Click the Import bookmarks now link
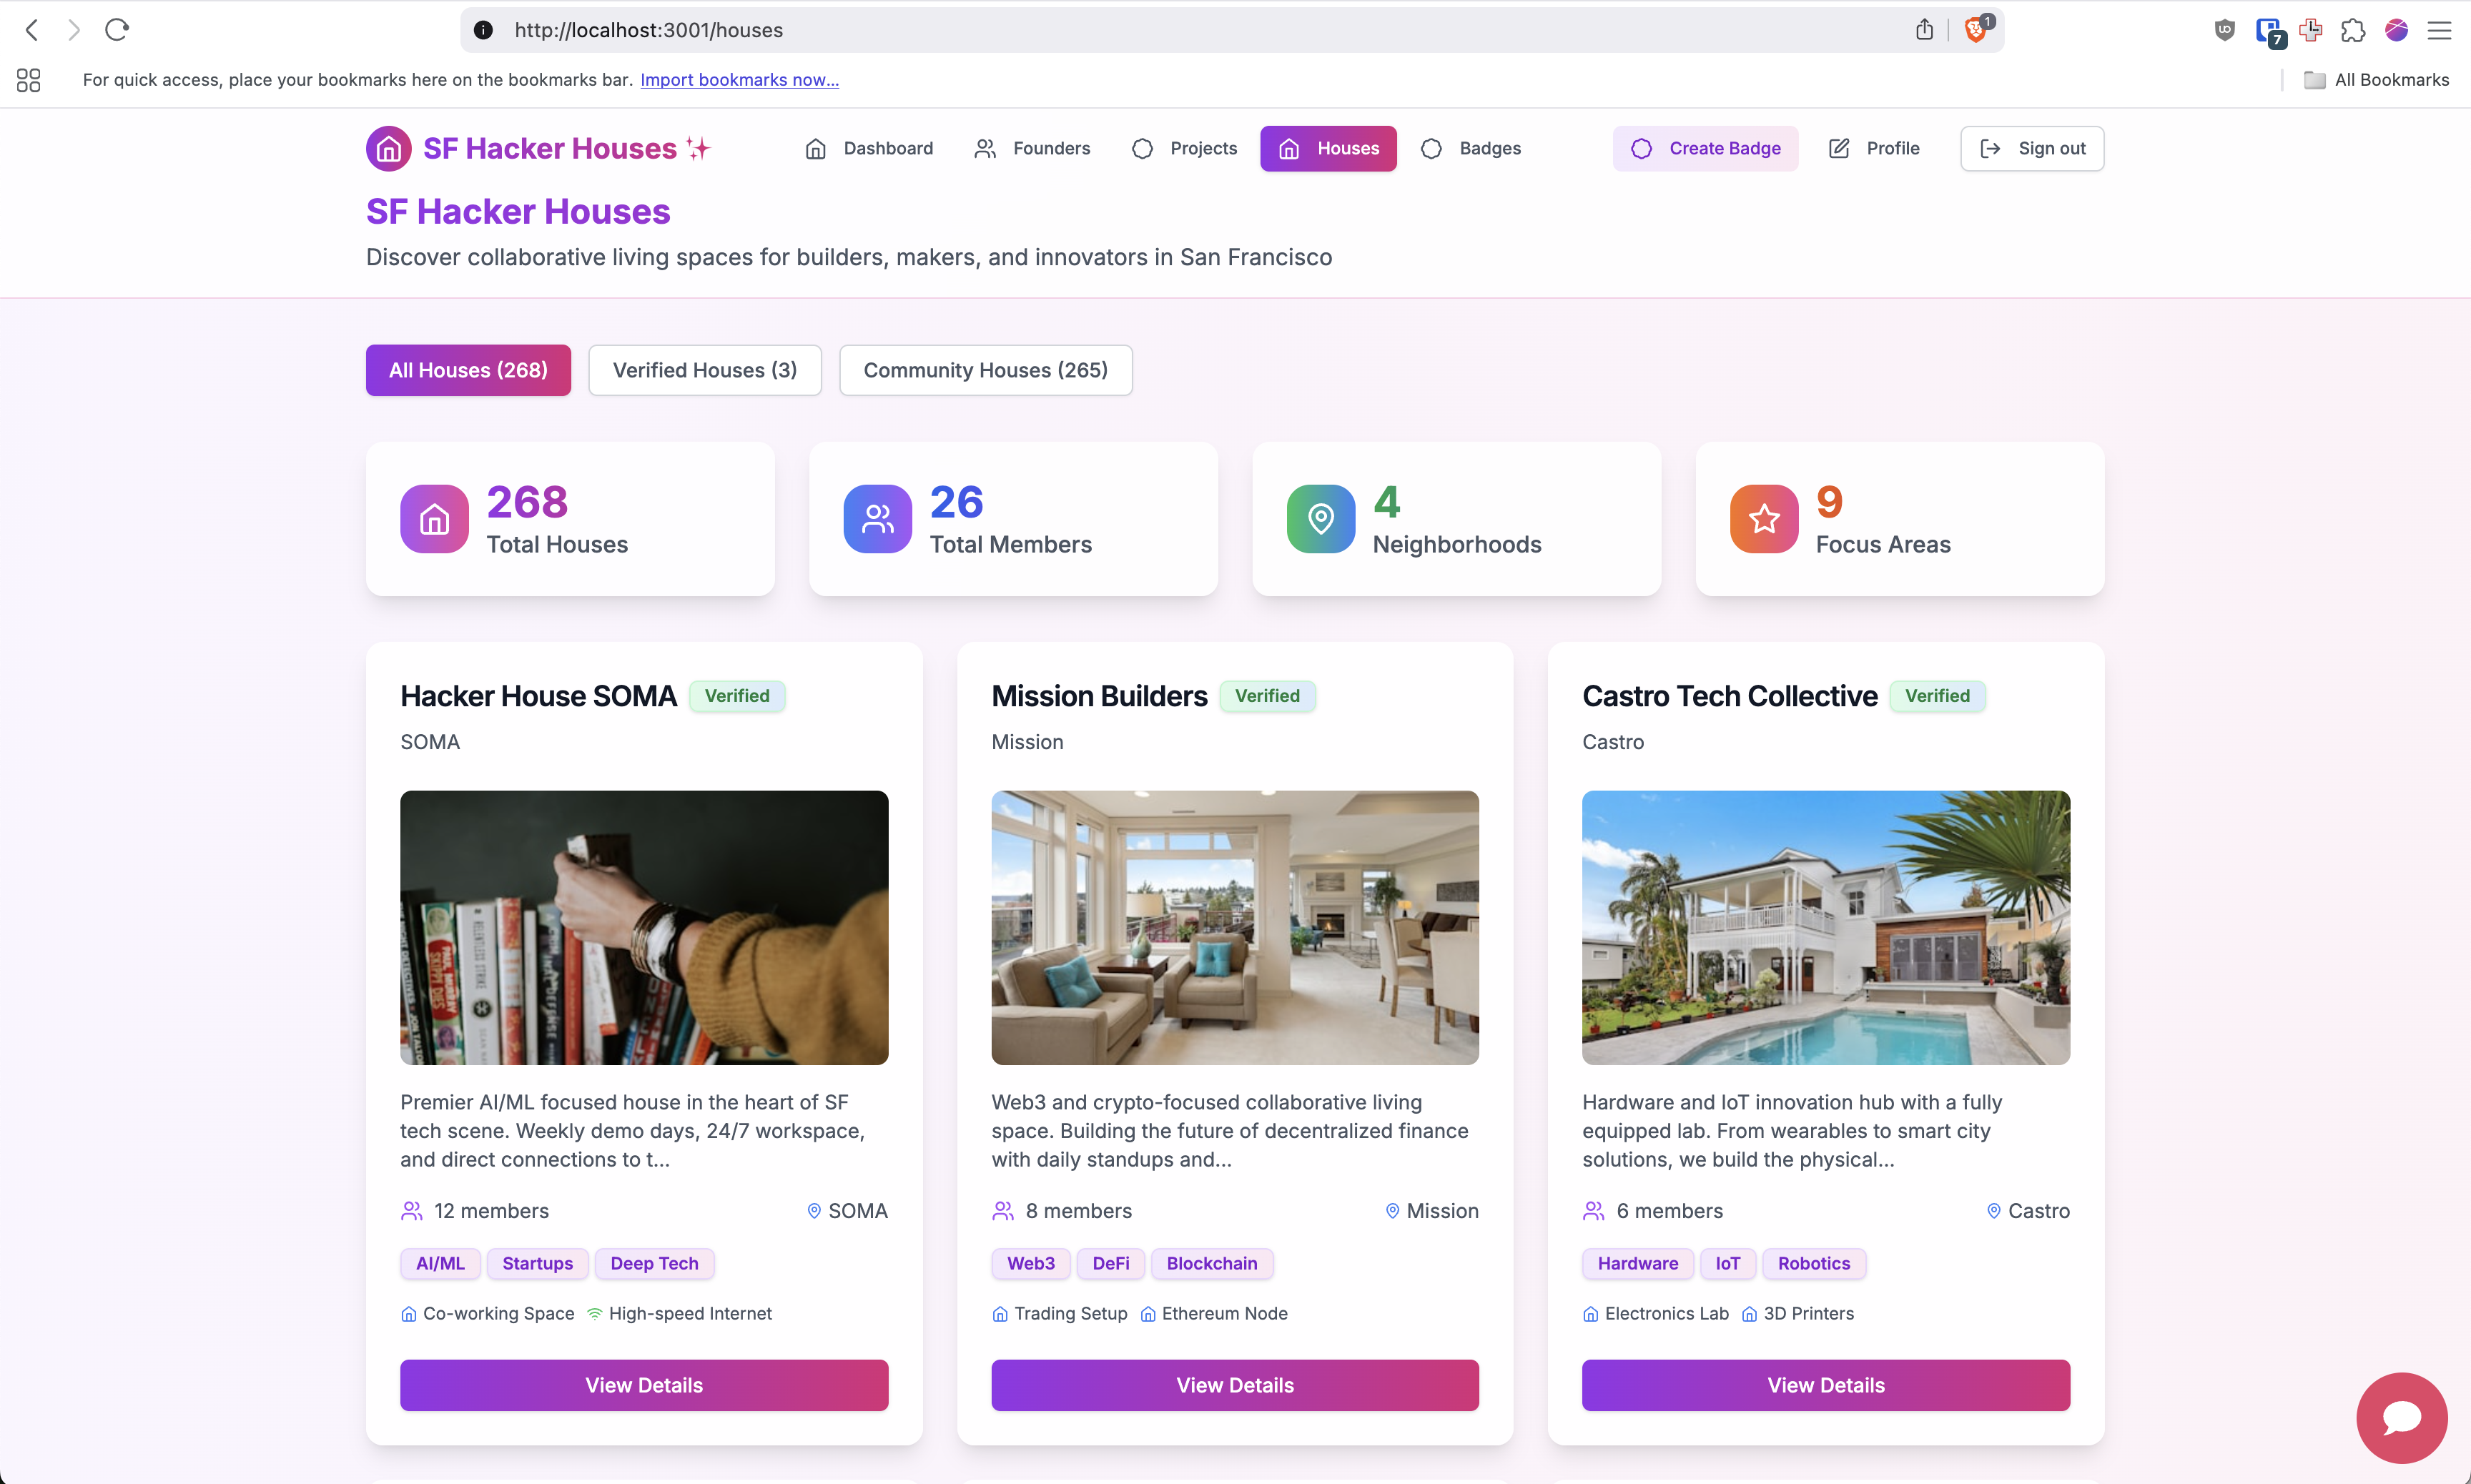 (x=739, y=80)
